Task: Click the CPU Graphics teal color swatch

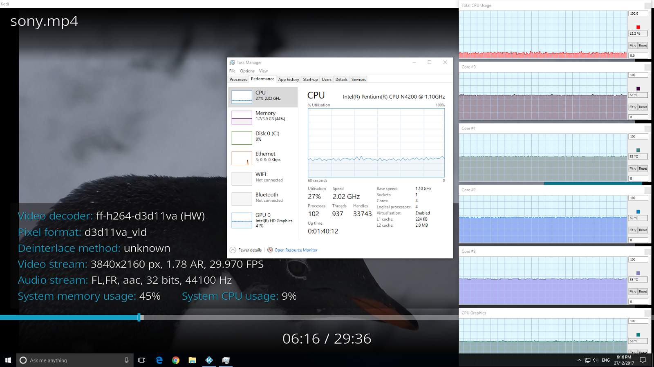Action: (638, 335)
